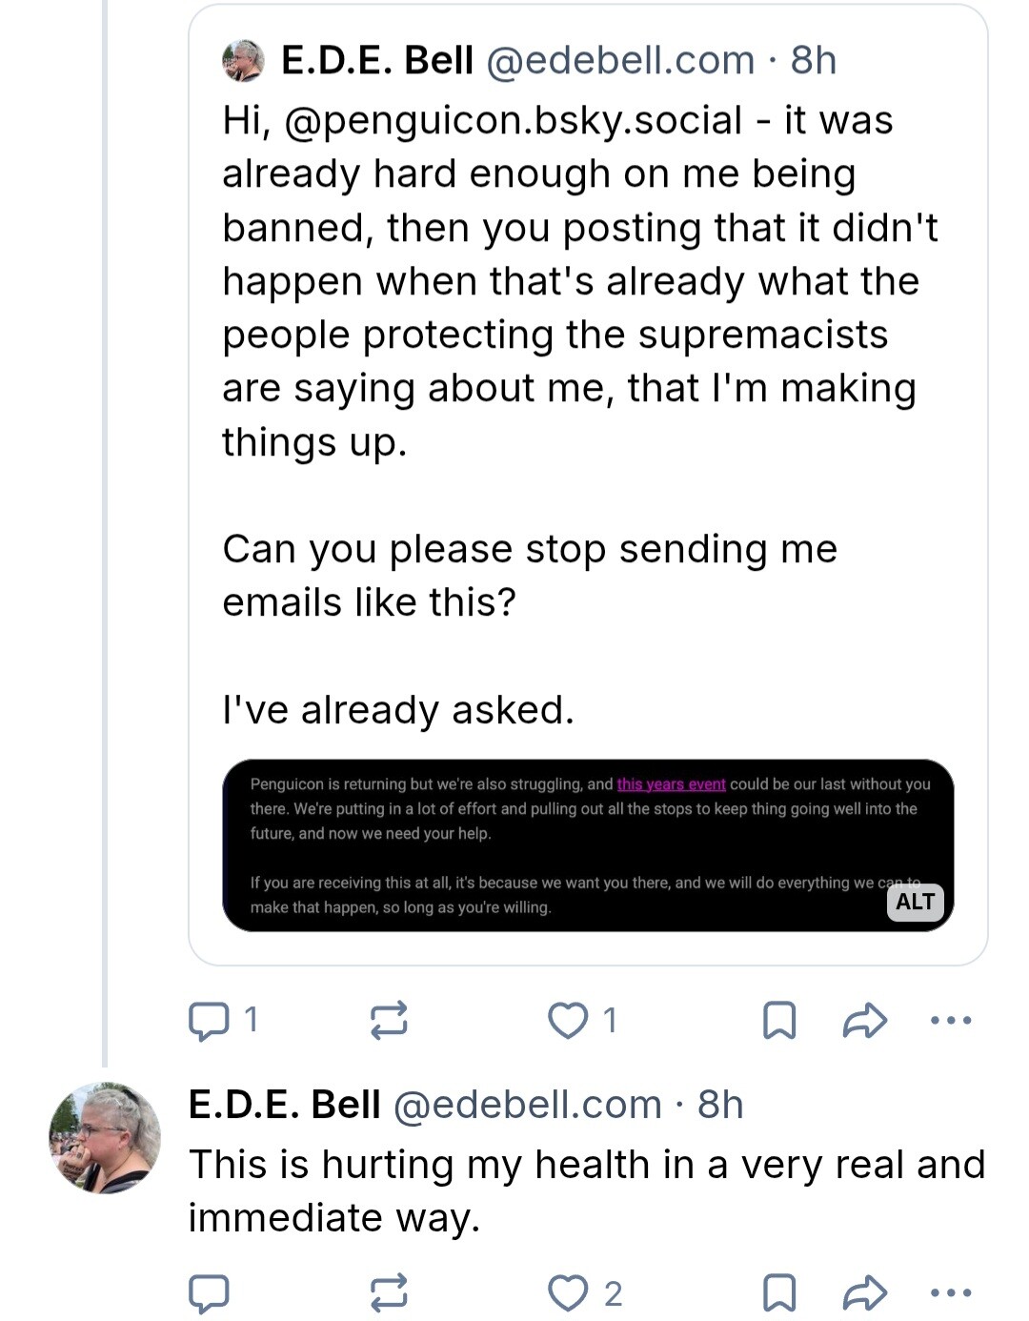The width and height of the screenshot is (1029, 1321).
Task: Open more options for quoted-email post
Action: [951, 1020]
